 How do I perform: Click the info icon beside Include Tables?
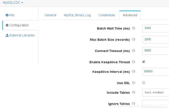pos(134,92)
